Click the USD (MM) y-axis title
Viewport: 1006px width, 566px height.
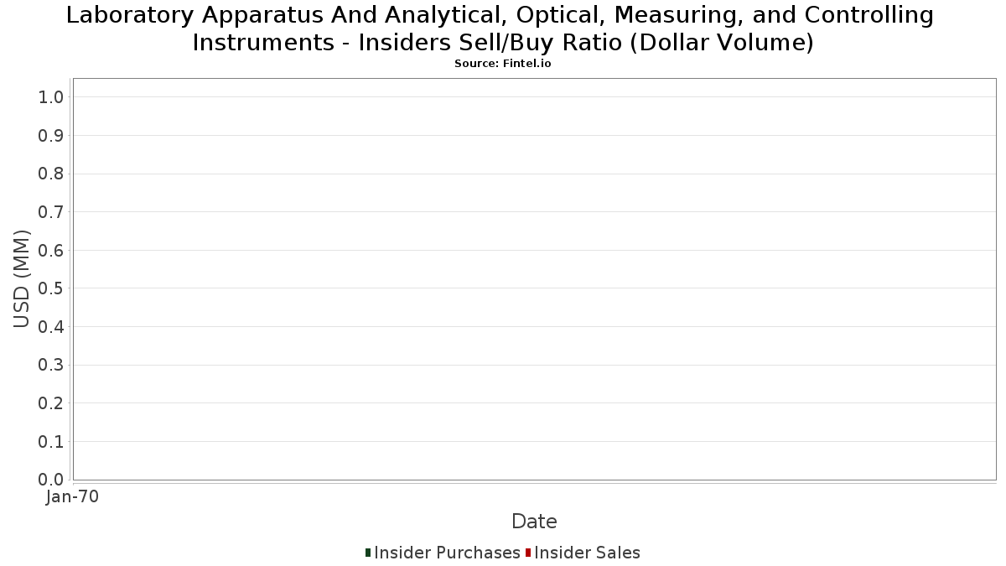(x=23, y=279)
